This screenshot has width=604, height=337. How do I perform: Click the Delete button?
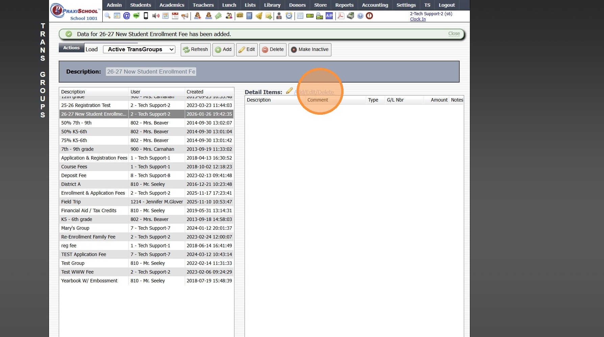(x=273, y=50)
